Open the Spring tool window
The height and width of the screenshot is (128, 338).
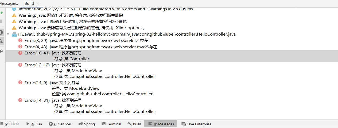[x=86, y=124]
